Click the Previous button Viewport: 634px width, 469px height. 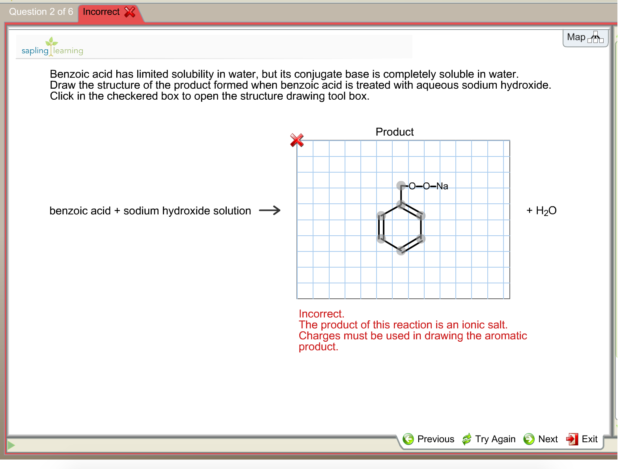pyautogui.click(x=428, y=439)
